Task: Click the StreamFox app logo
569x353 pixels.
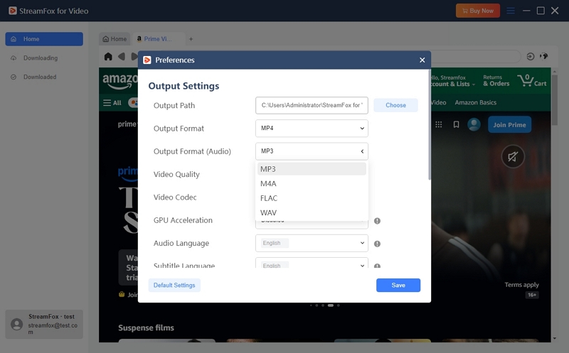Action: click(13, 11)
